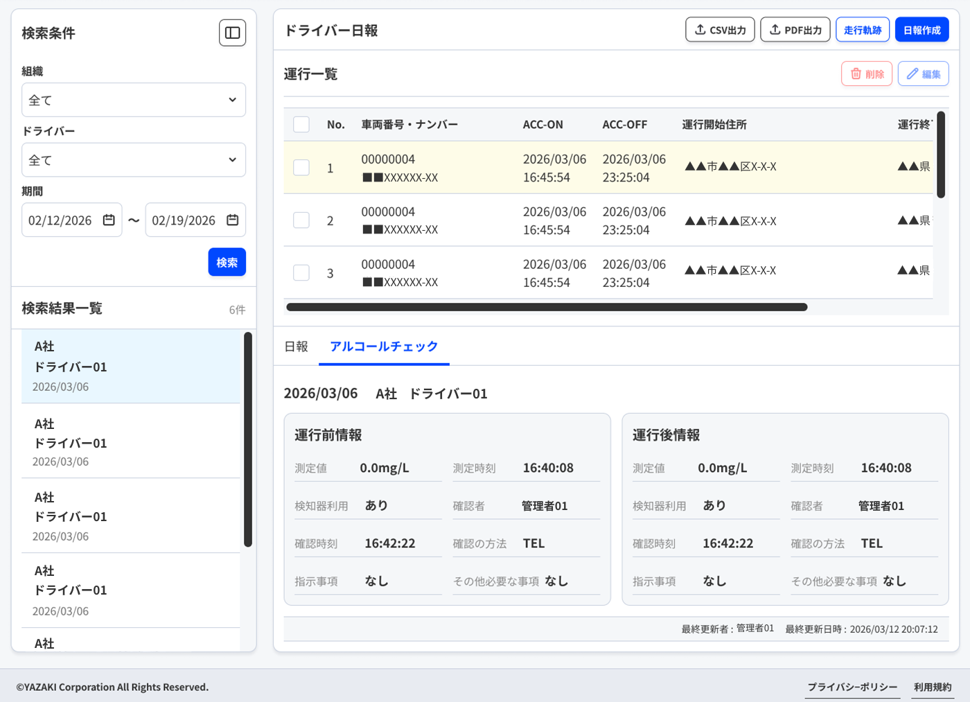Click the 検索結果一覧 heading
The height and width of the screenshot is (702, 970).
point(62,308)
